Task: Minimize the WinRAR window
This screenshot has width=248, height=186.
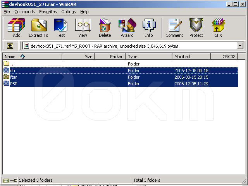Action: point(229,4)
